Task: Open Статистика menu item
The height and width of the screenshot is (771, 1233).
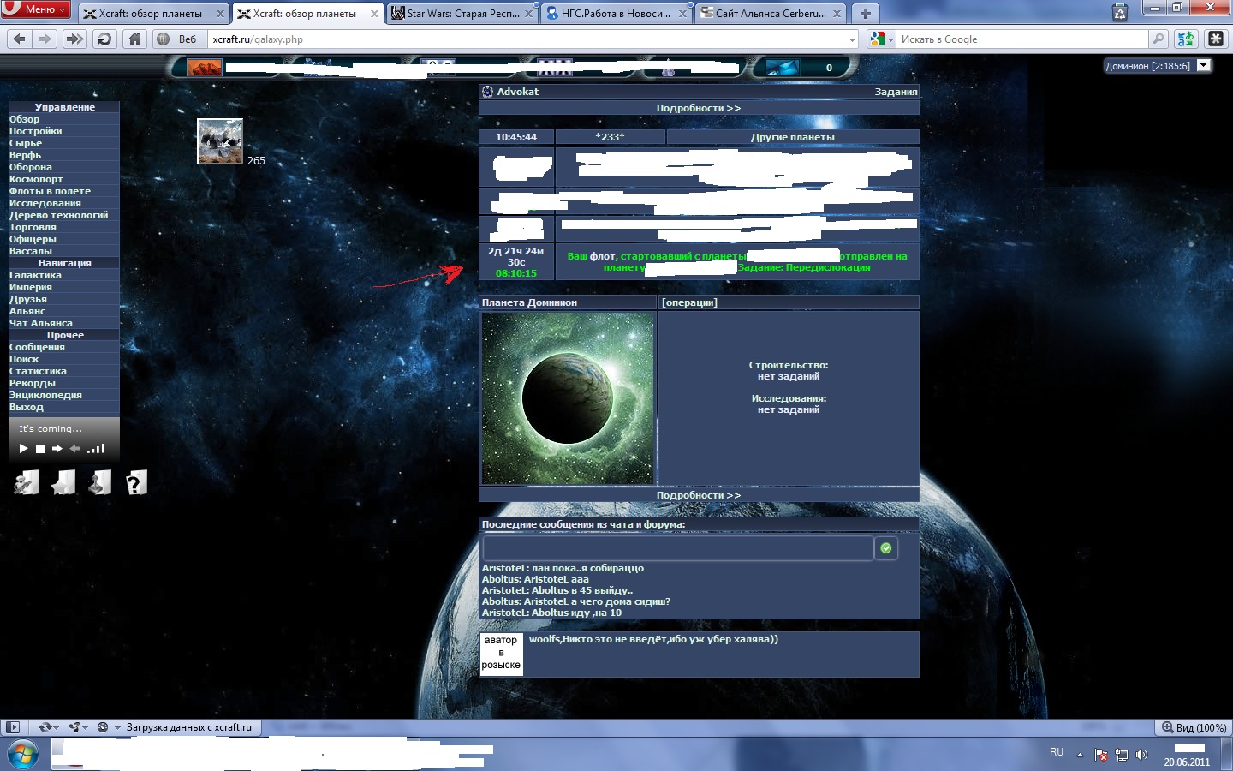Action: (x=38, y=371)
